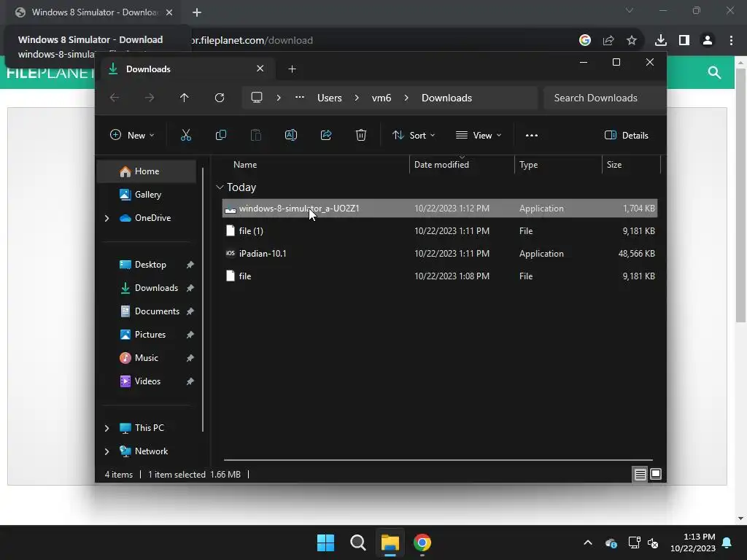Expand the Network tree node
Screen dimensions: 747x560
point(107,451)
